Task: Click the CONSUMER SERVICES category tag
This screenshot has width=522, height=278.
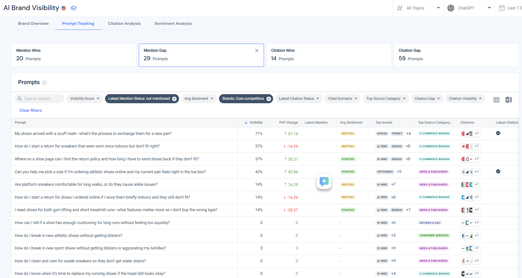Action: (434, 235)
